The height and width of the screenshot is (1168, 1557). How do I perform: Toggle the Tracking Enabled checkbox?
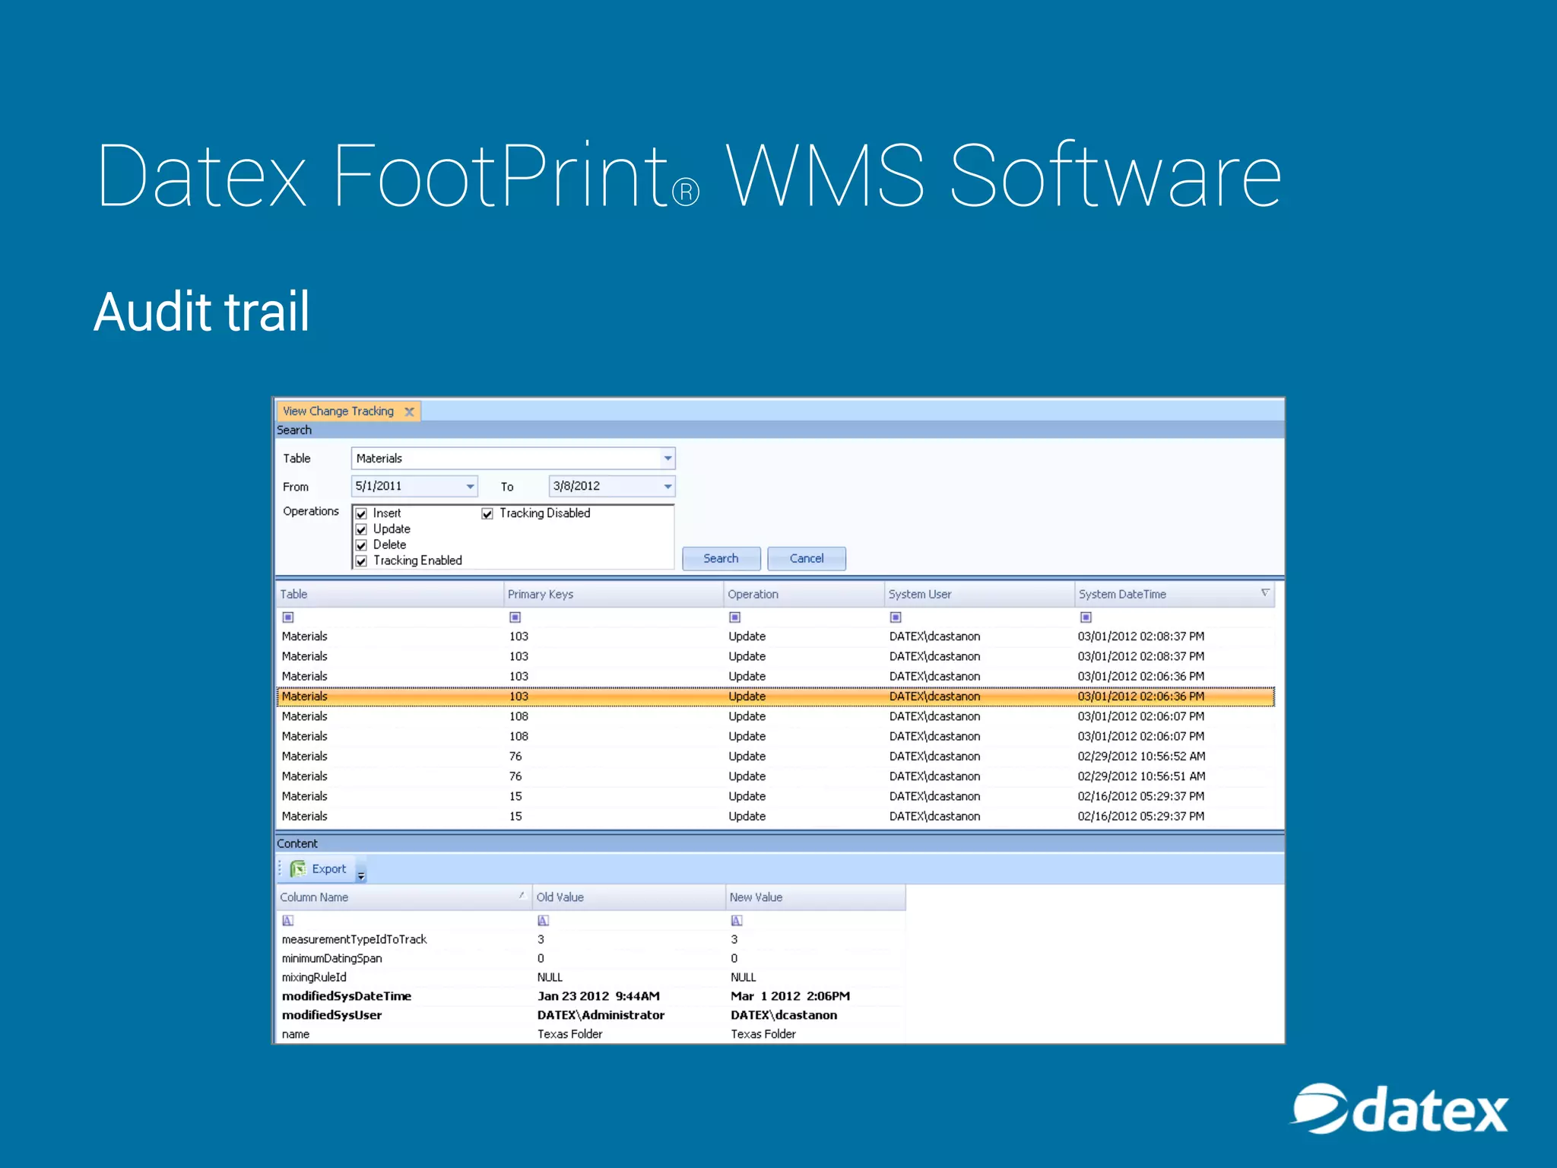(x=362, y=561)
